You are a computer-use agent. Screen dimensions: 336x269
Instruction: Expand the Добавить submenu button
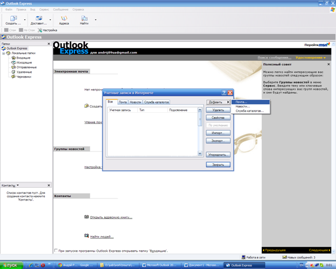pyautogui.click(x=218, y=102)
